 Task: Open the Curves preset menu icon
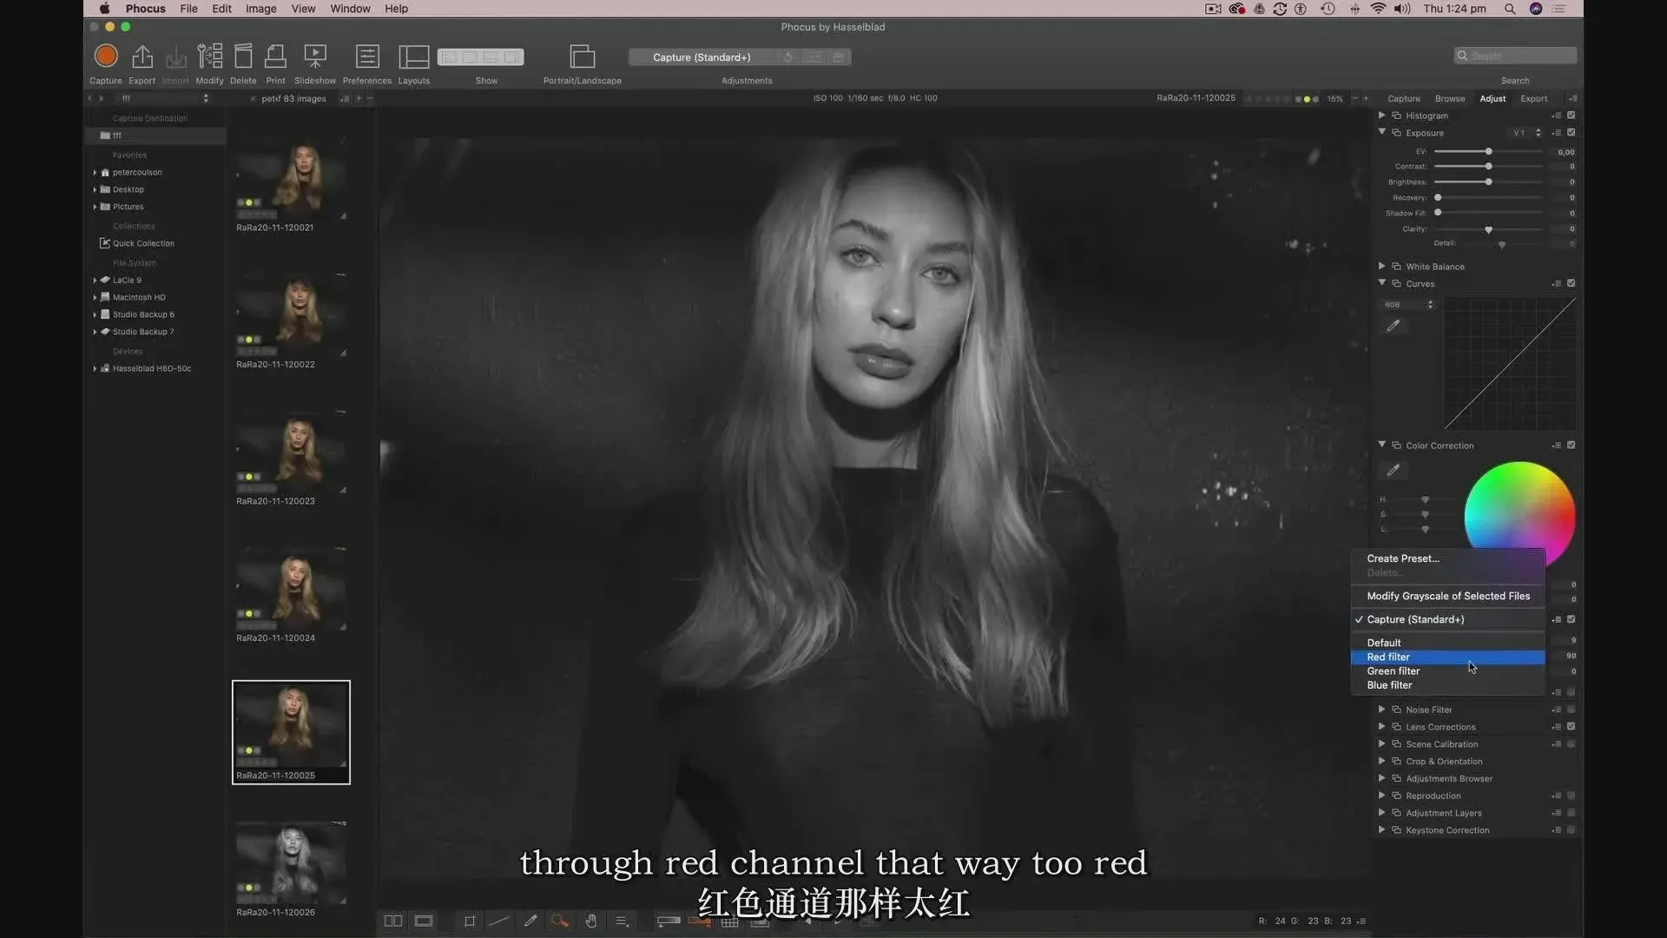[1557, 284]
